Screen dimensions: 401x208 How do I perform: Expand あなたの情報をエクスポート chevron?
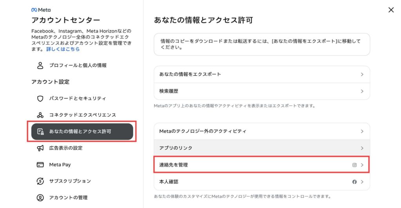[362, 74]
